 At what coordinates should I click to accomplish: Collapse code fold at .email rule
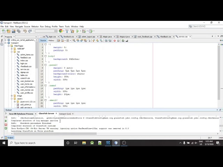[46, 100]
